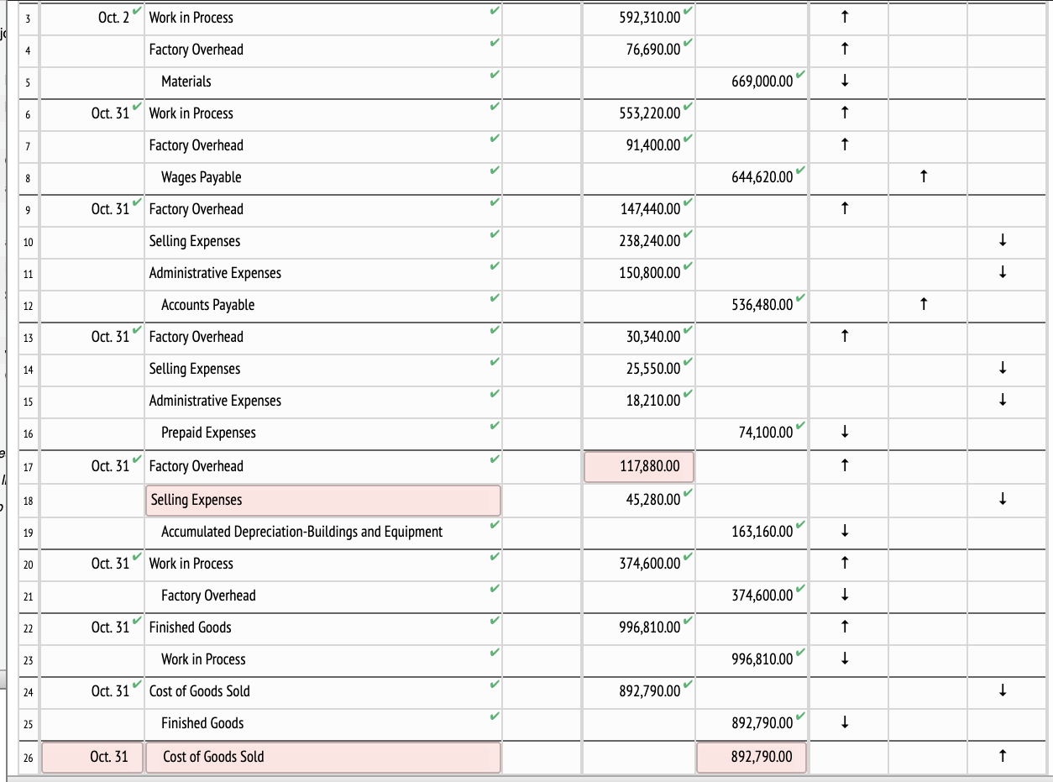Click the horizontal scrollbar at the bottom
This screenshot has width=1053, height=782.
[526, 779]
